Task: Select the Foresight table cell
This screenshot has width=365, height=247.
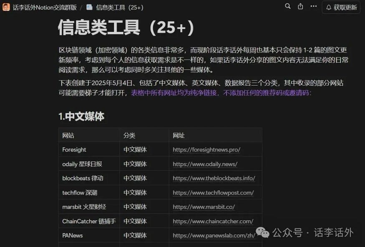Action: pyautogui.click(x=89, y=149)
